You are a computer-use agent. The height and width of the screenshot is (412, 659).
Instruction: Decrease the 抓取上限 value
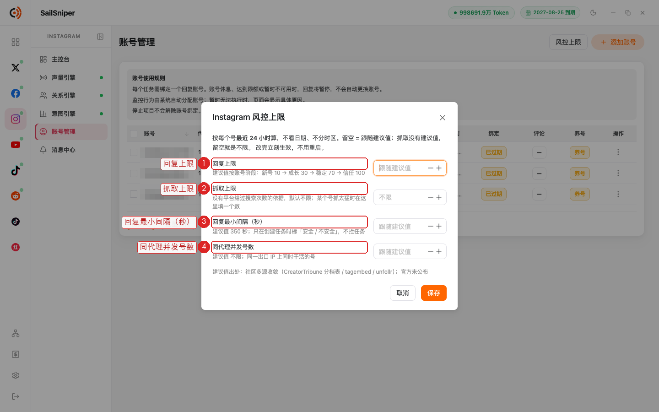(431, 197)
